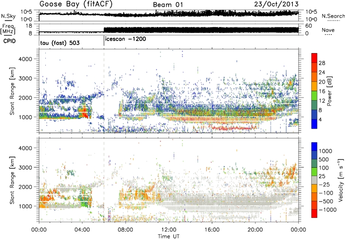345x239 pixels.
Task: Click the '08:00' time tick label
Action: pos(125,230)
